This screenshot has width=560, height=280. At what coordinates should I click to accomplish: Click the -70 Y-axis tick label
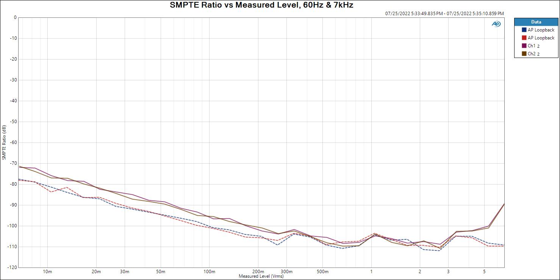(x=13, y=163)
